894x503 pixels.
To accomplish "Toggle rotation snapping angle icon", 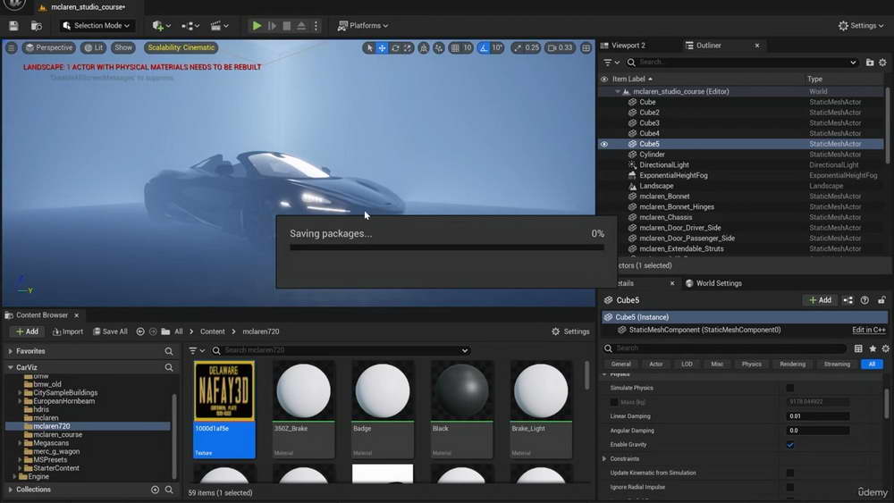I will 484,48.
